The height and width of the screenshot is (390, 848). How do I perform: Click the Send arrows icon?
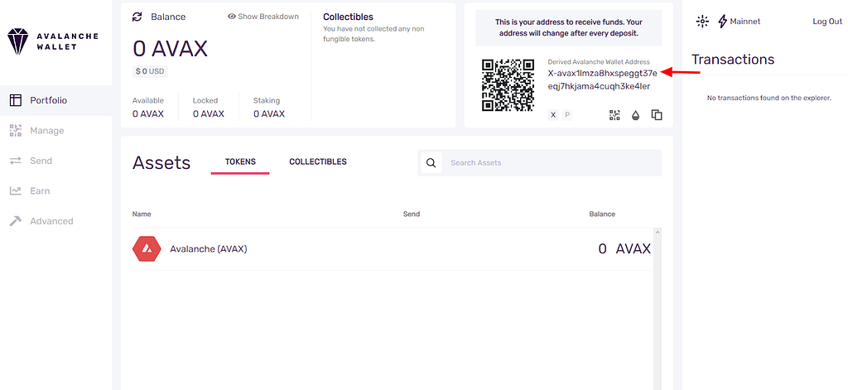point(16,161)
